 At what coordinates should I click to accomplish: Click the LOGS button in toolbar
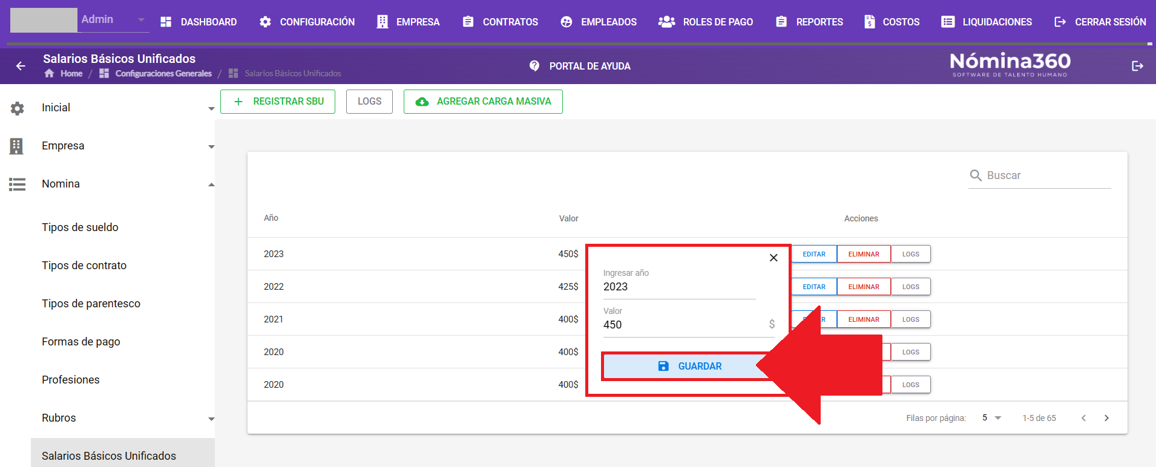click(369, 102)
